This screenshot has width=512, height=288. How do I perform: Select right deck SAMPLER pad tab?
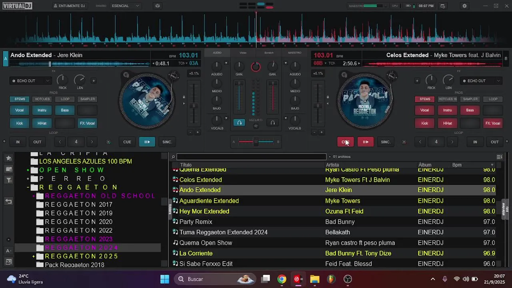470,99
